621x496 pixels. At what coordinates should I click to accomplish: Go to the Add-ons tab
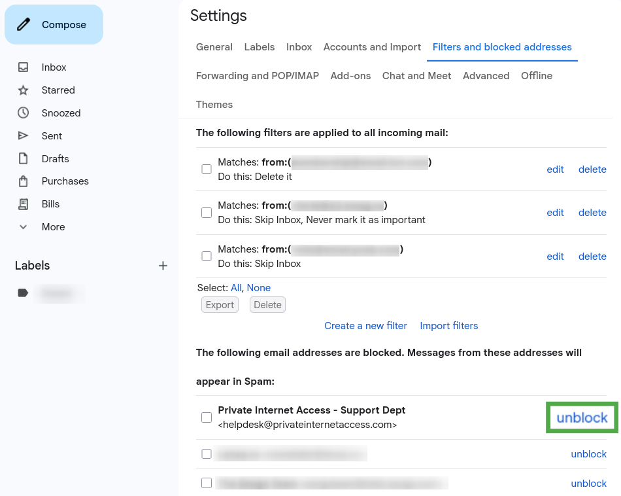tap(350, 76)
